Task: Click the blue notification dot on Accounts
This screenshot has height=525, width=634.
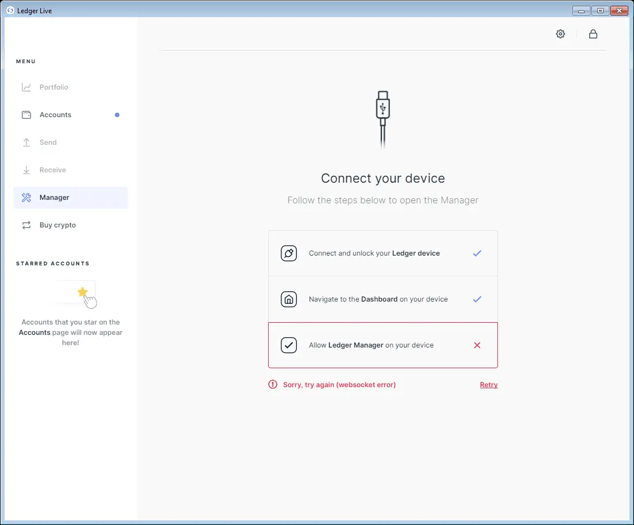Action: pos(117,115)
